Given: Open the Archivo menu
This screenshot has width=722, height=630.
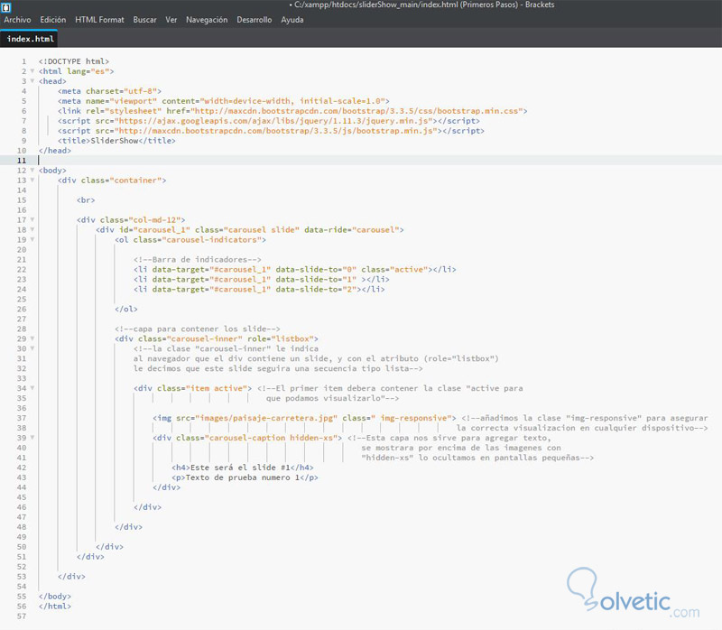Looking at the screenshot, I should (x=18, y=19).
